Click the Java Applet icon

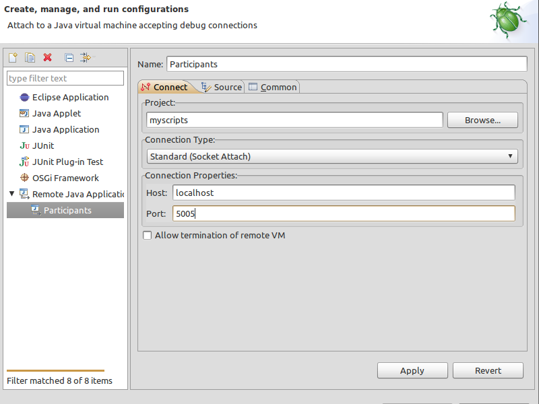point(24,113)
